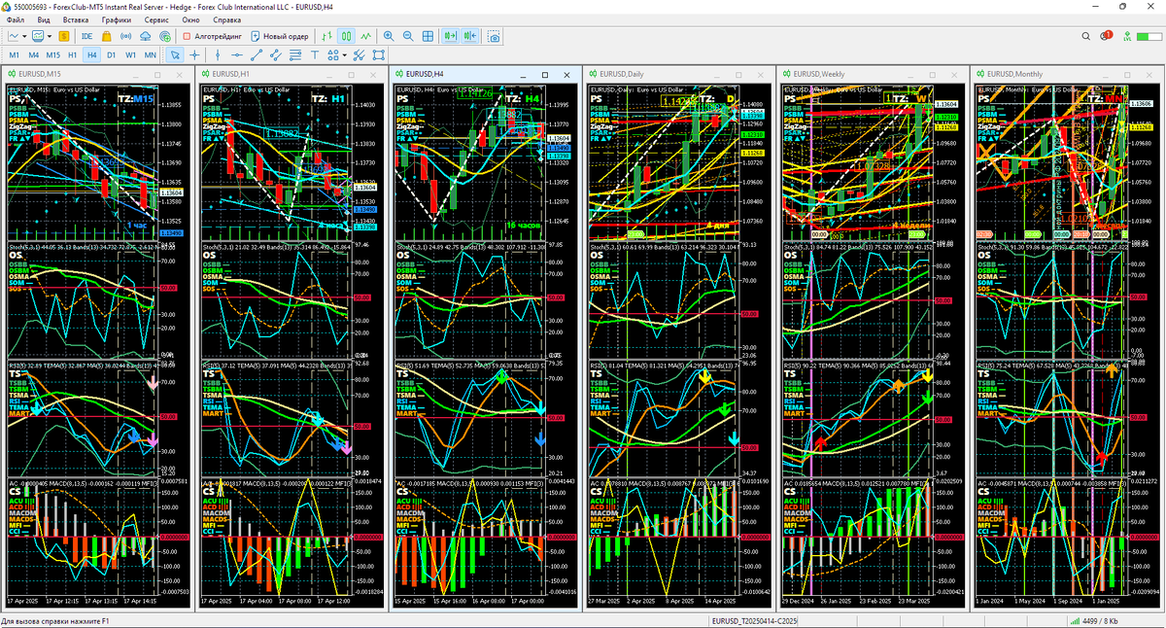1166x628 pixels.
Task: Select the standard cursor tool
Action: [175, 55]
